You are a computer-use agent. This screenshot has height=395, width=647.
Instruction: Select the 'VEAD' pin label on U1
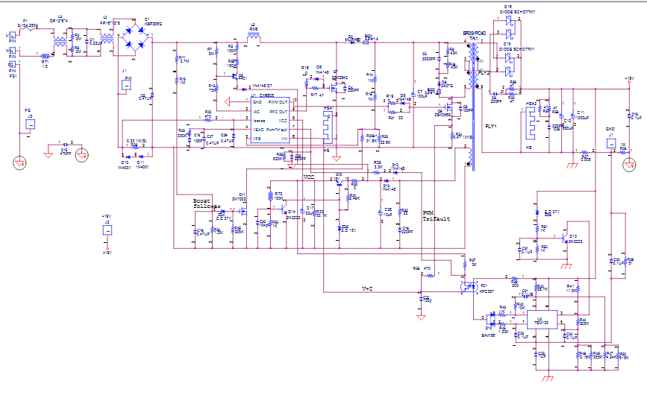tap(258, 130)
